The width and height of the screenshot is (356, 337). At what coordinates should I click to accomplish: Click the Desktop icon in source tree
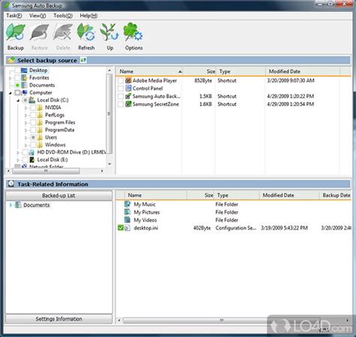point(24,71)
